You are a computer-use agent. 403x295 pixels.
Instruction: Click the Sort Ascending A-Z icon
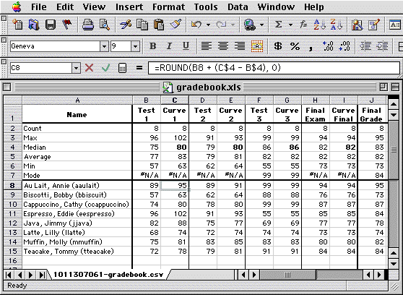coord(320,25)
